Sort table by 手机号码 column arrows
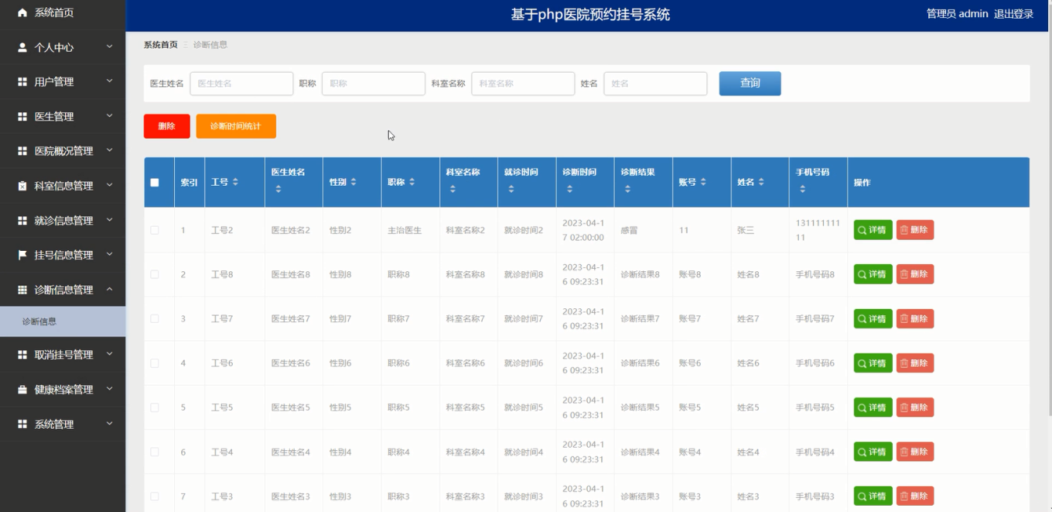Screen dimensions: 1052x512 coord(802,189)
